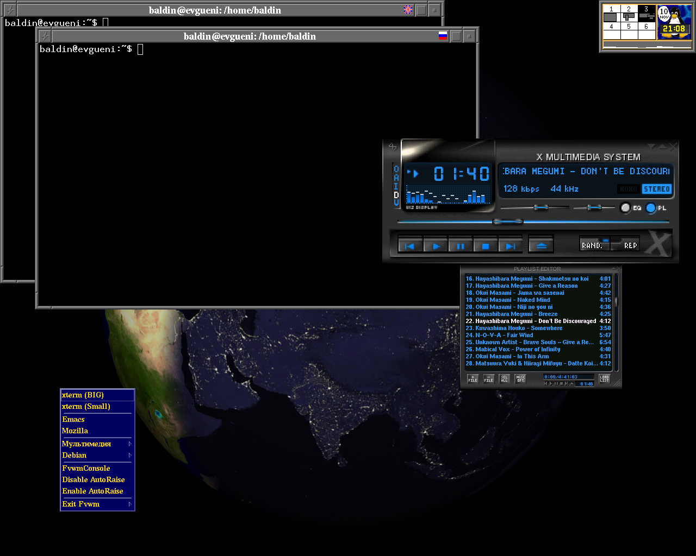Image resolution: width=696 pixels, height=556 pixels.
Task: Click letter I in XMMS OAIDV strip
Action: (x=396, y=186)
